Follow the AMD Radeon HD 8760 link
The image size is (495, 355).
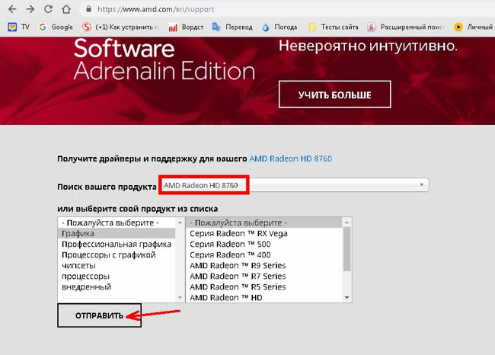point(290,158)
